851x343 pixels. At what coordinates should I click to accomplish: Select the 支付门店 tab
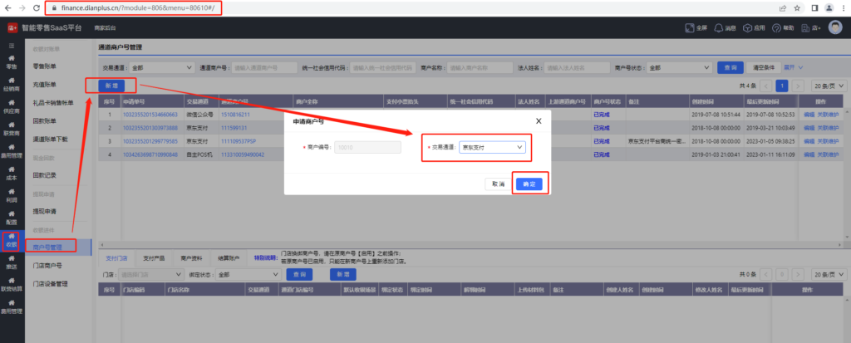coord(116,257)
